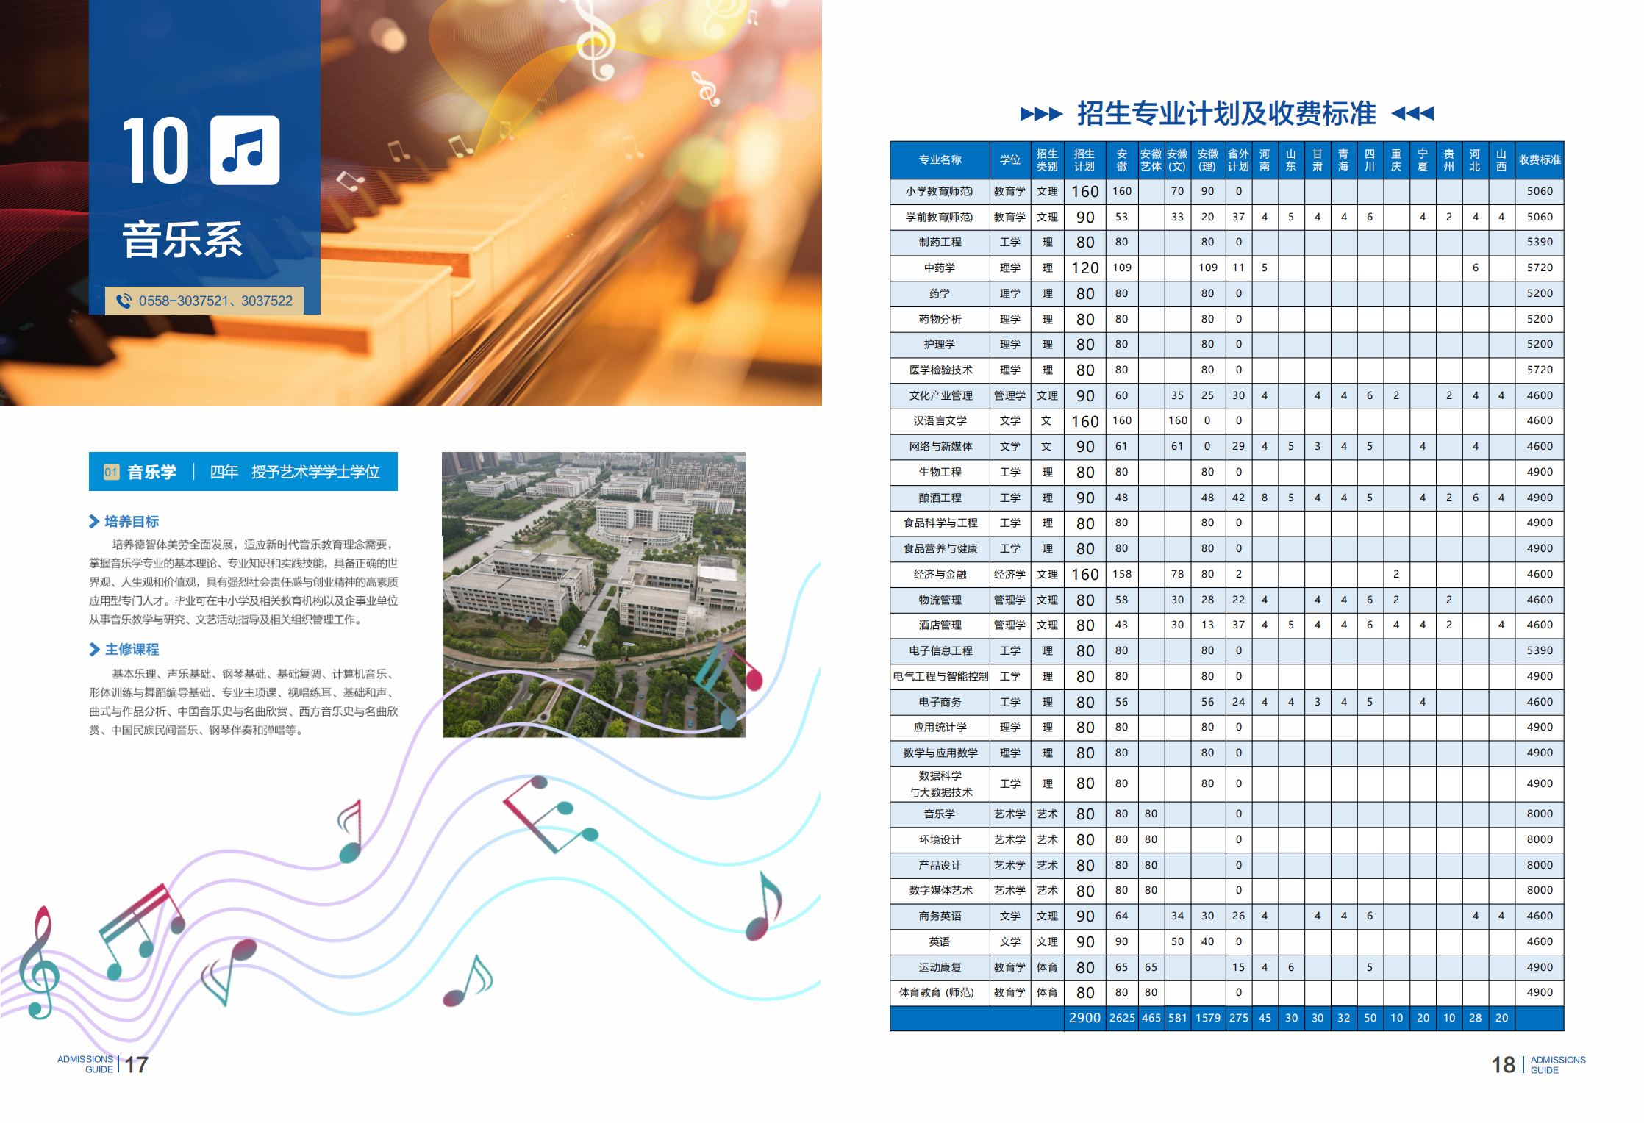Click the total 2900 in the bottom row

pyautogui.click(x=1084, y=1018)
